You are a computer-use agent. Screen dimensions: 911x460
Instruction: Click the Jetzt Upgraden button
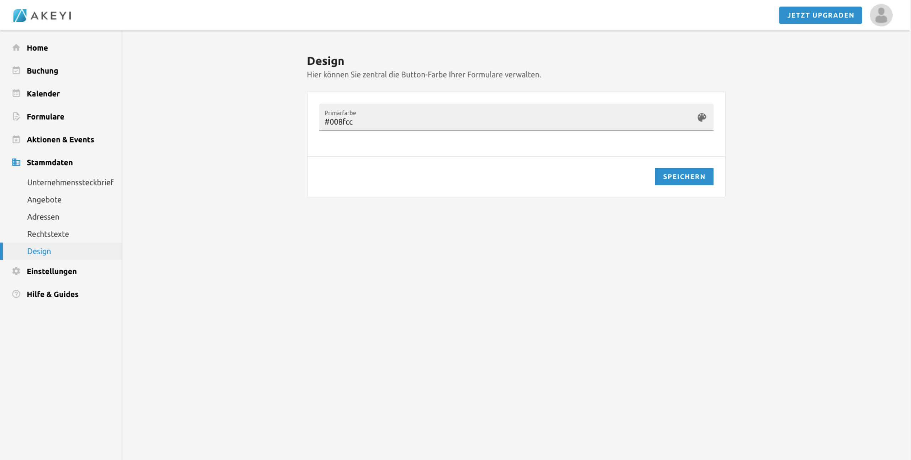820,15
